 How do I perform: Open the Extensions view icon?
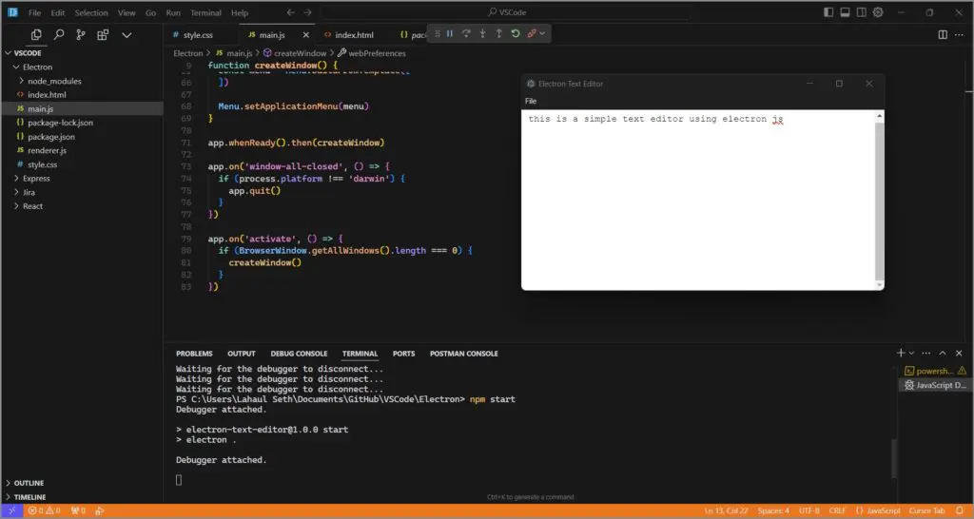[103, 35]
